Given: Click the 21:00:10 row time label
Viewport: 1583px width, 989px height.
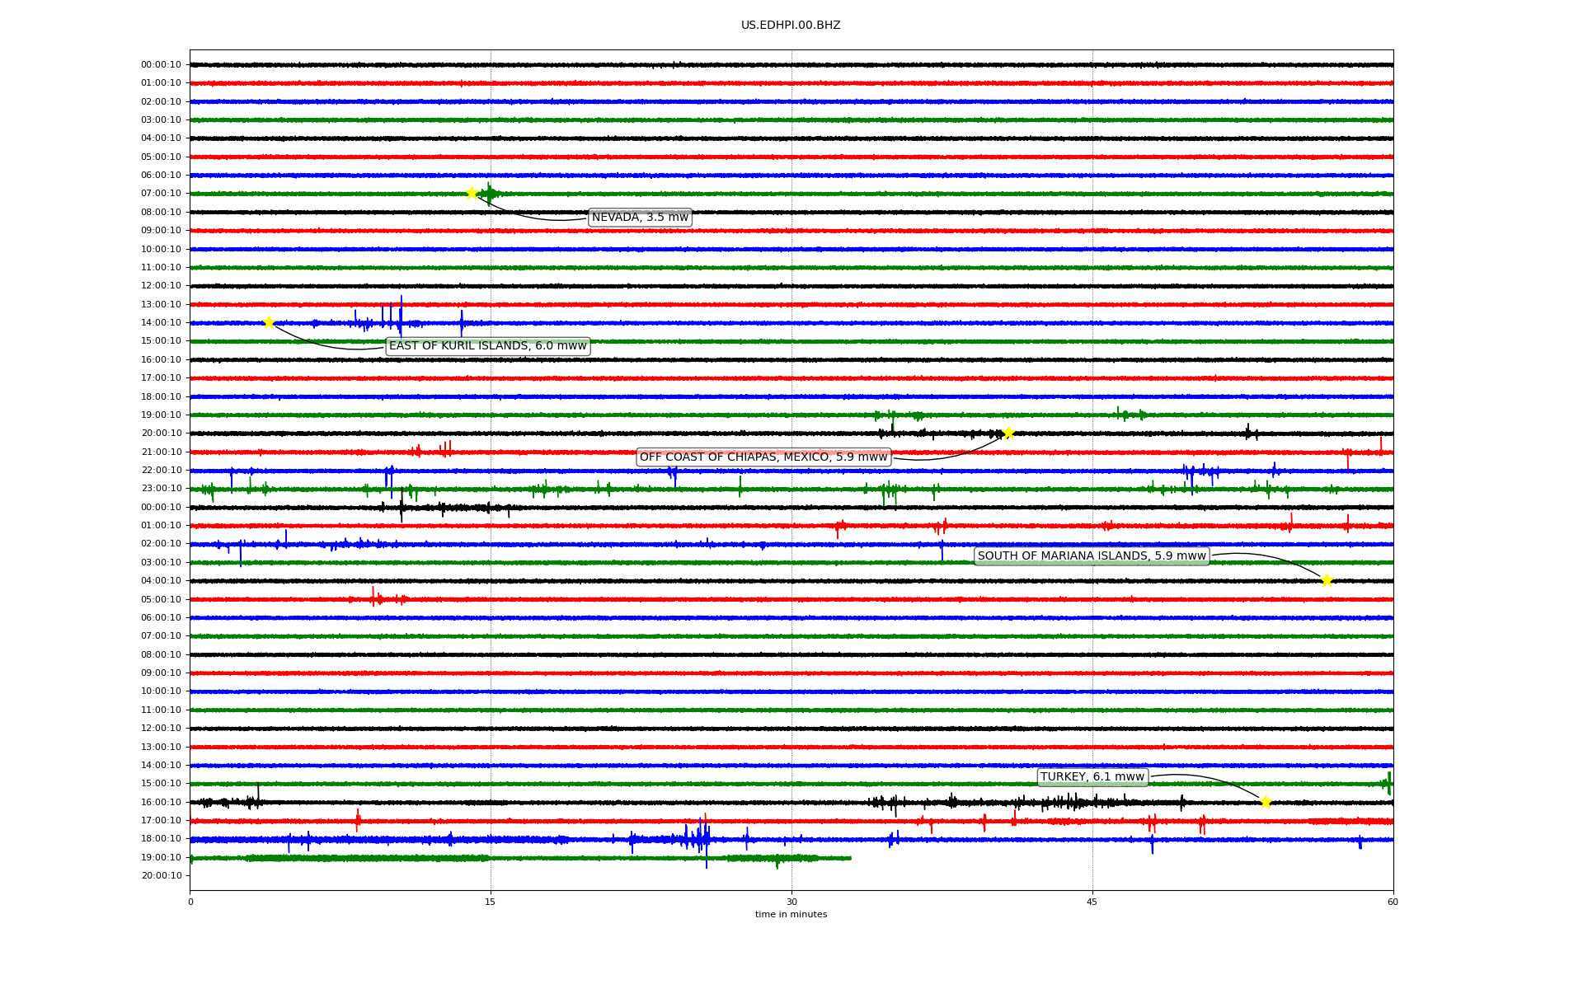Looking at the screenshot, I should tap(162, 452).
